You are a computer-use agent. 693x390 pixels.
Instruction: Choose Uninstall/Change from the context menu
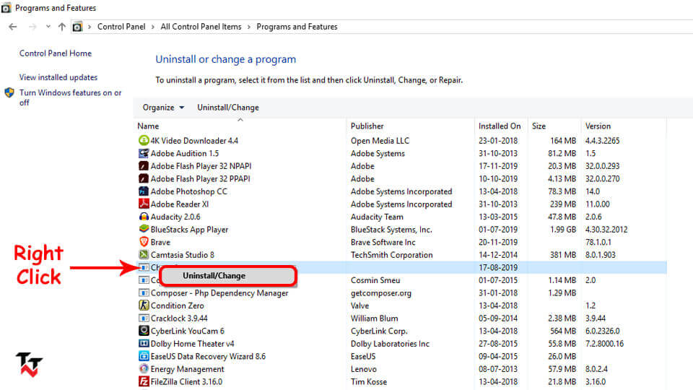228,276
